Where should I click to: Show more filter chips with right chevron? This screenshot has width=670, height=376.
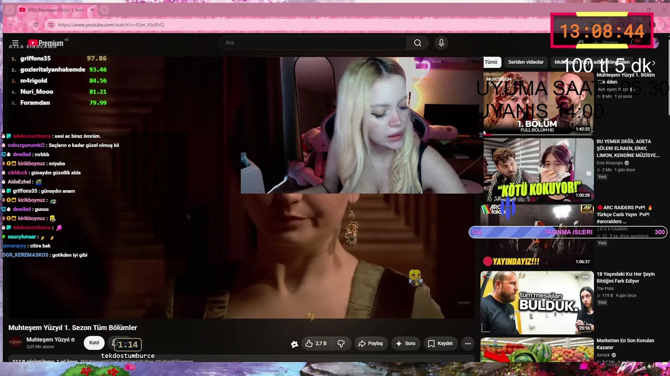(x=654, y=63)
